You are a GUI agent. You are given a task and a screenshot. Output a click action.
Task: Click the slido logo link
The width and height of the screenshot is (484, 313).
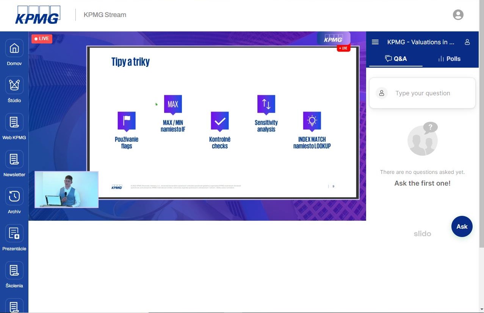[x=422, y=234]
